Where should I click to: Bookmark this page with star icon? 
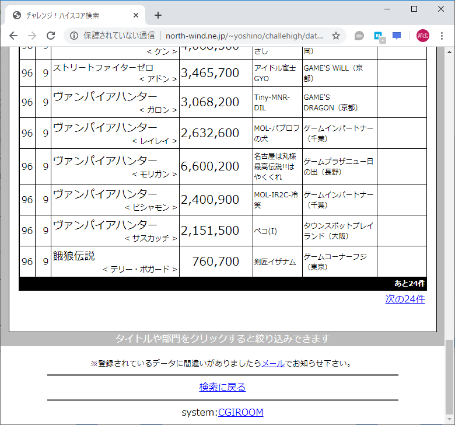click(x=336, y=36)
